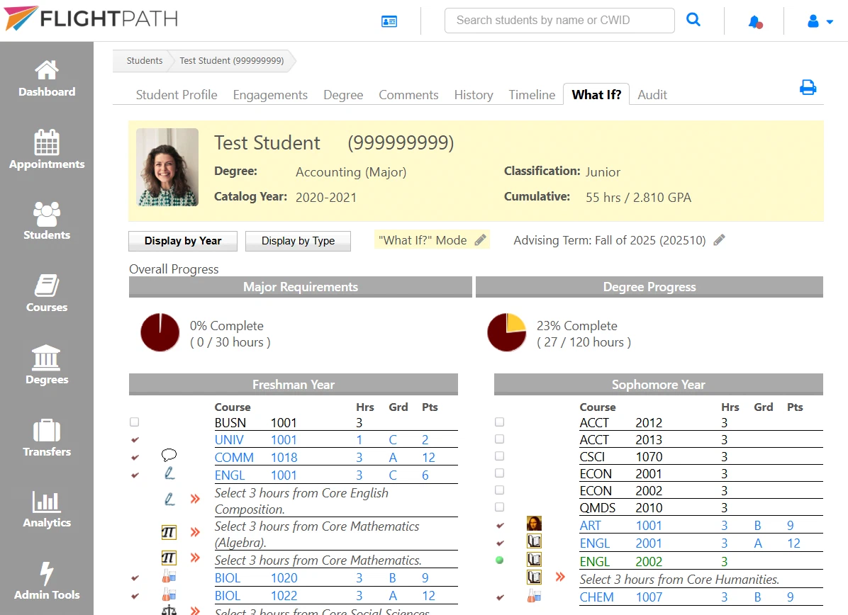This screenshot has height=615, width=848.
Task: Open the Timeline tab
Action: tap(532, 94)
